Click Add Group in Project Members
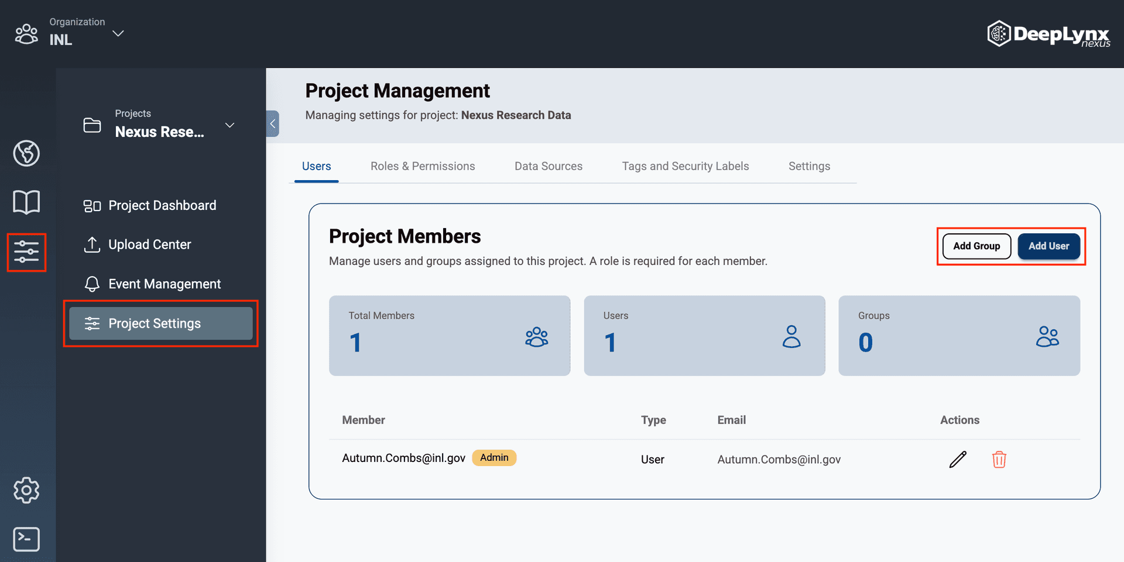 (x=976, y=246)
